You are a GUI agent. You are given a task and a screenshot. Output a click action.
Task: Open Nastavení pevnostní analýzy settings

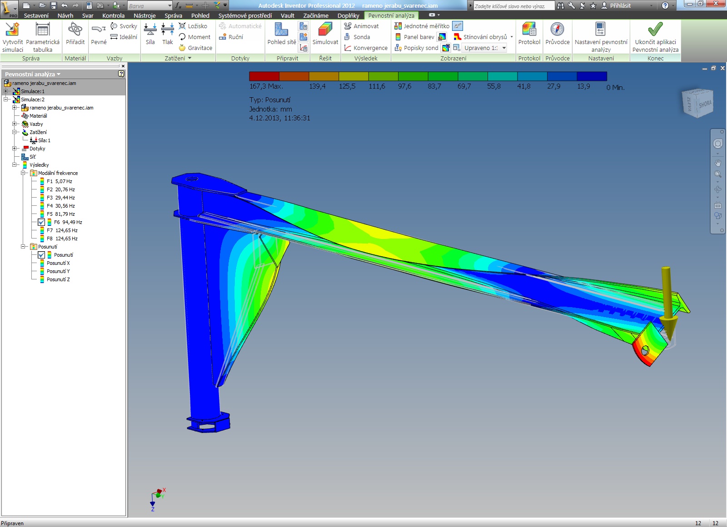point(600,30)
